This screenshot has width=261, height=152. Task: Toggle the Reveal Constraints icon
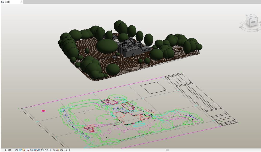(66, 150)
